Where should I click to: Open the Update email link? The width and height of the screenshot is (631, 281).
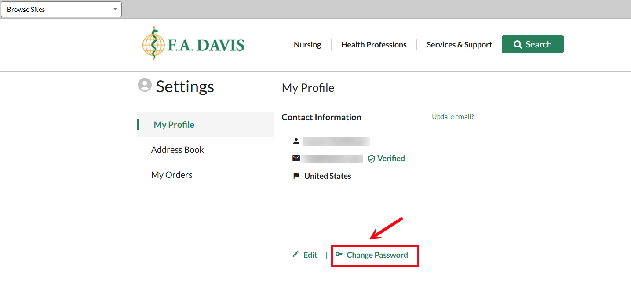tap(452, 116)
